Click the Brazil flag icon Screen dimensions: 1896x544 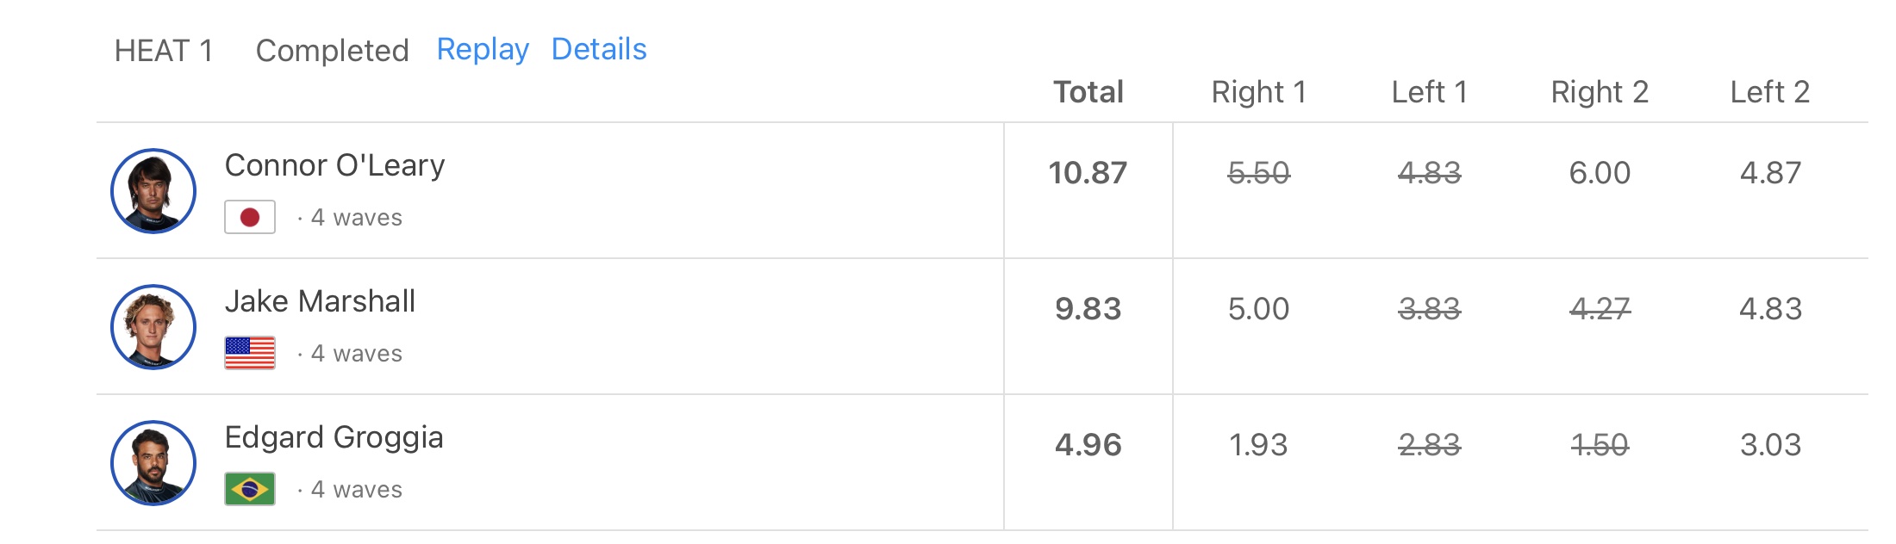coord(250,489)
